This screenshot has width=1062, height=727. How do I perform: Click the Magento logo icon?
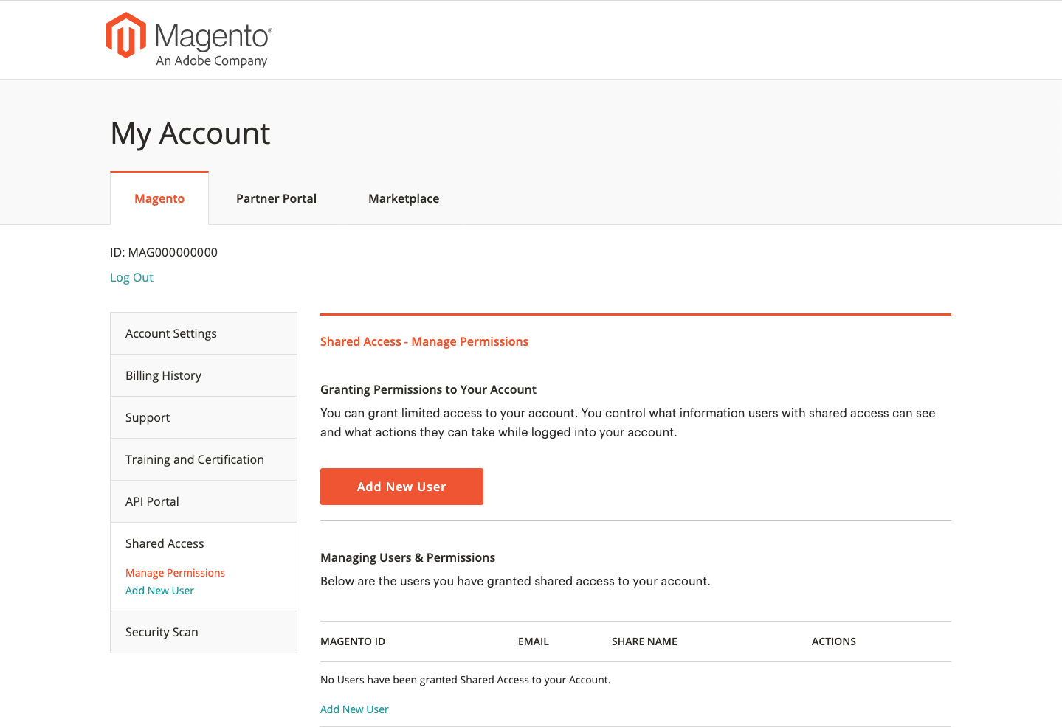coord(125,35)
